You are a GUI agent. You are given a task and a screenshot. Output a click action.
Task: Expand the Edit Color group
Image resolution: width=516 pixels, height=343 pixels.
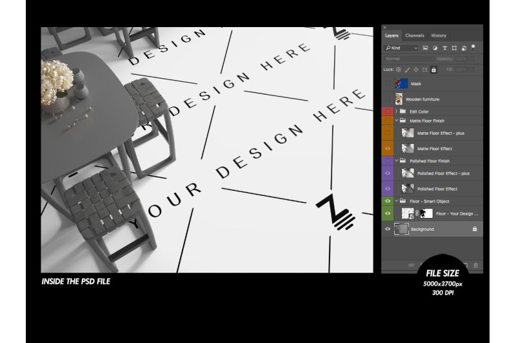[397, 111]
